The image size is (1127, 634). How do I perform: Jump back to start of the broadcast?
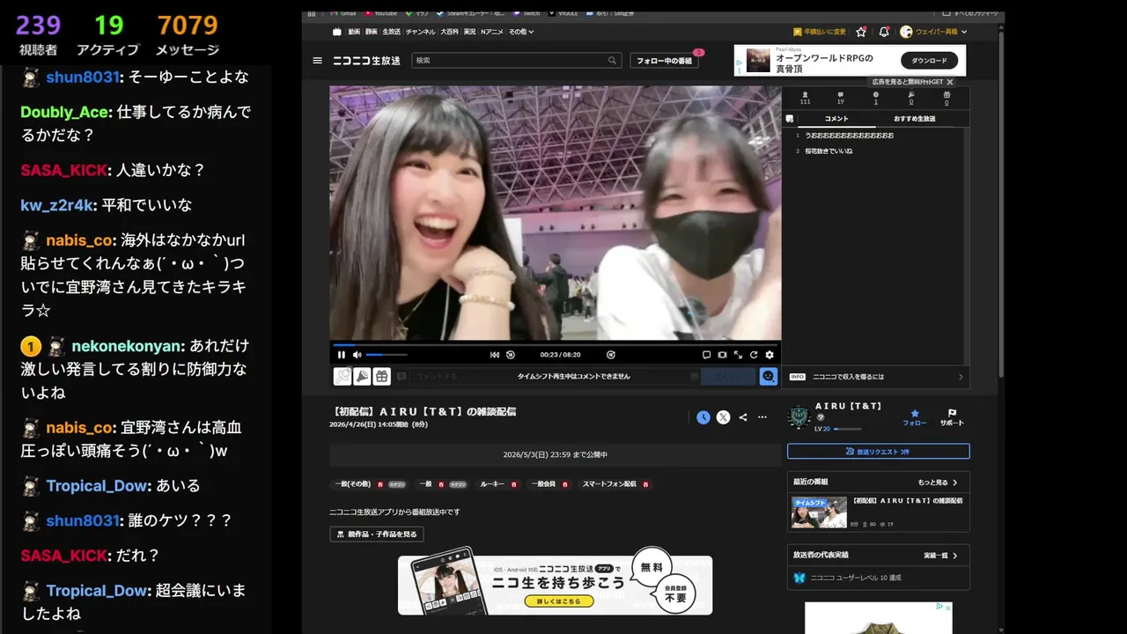(495, 355)
